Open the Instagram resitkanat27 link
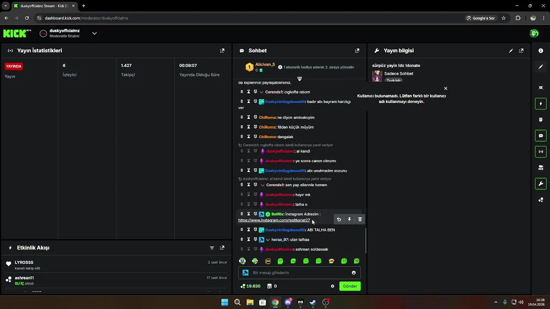The height and width of the screenshot is (309, 550). pos(274,220)
